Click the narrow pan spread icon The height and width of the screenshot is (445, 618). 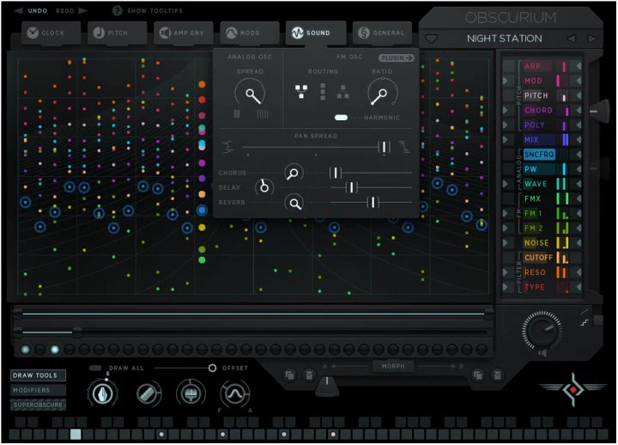[x=228, y=147]
